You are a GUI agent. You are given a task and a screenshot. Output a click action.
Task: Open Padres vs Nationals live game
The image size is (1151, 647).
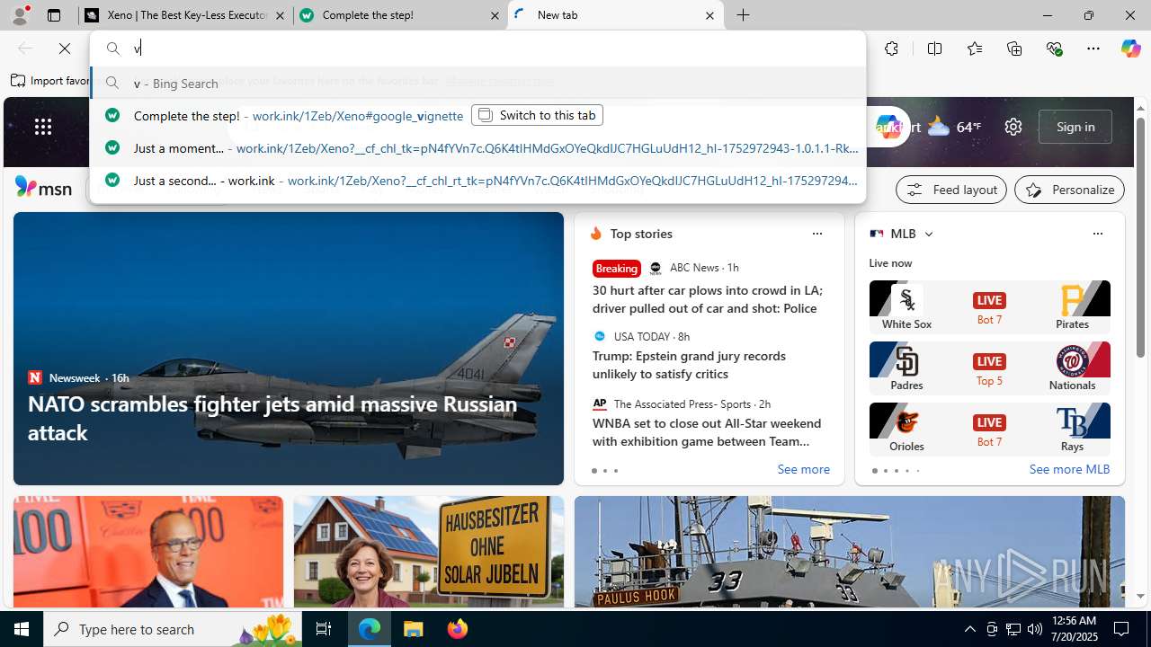989,367
